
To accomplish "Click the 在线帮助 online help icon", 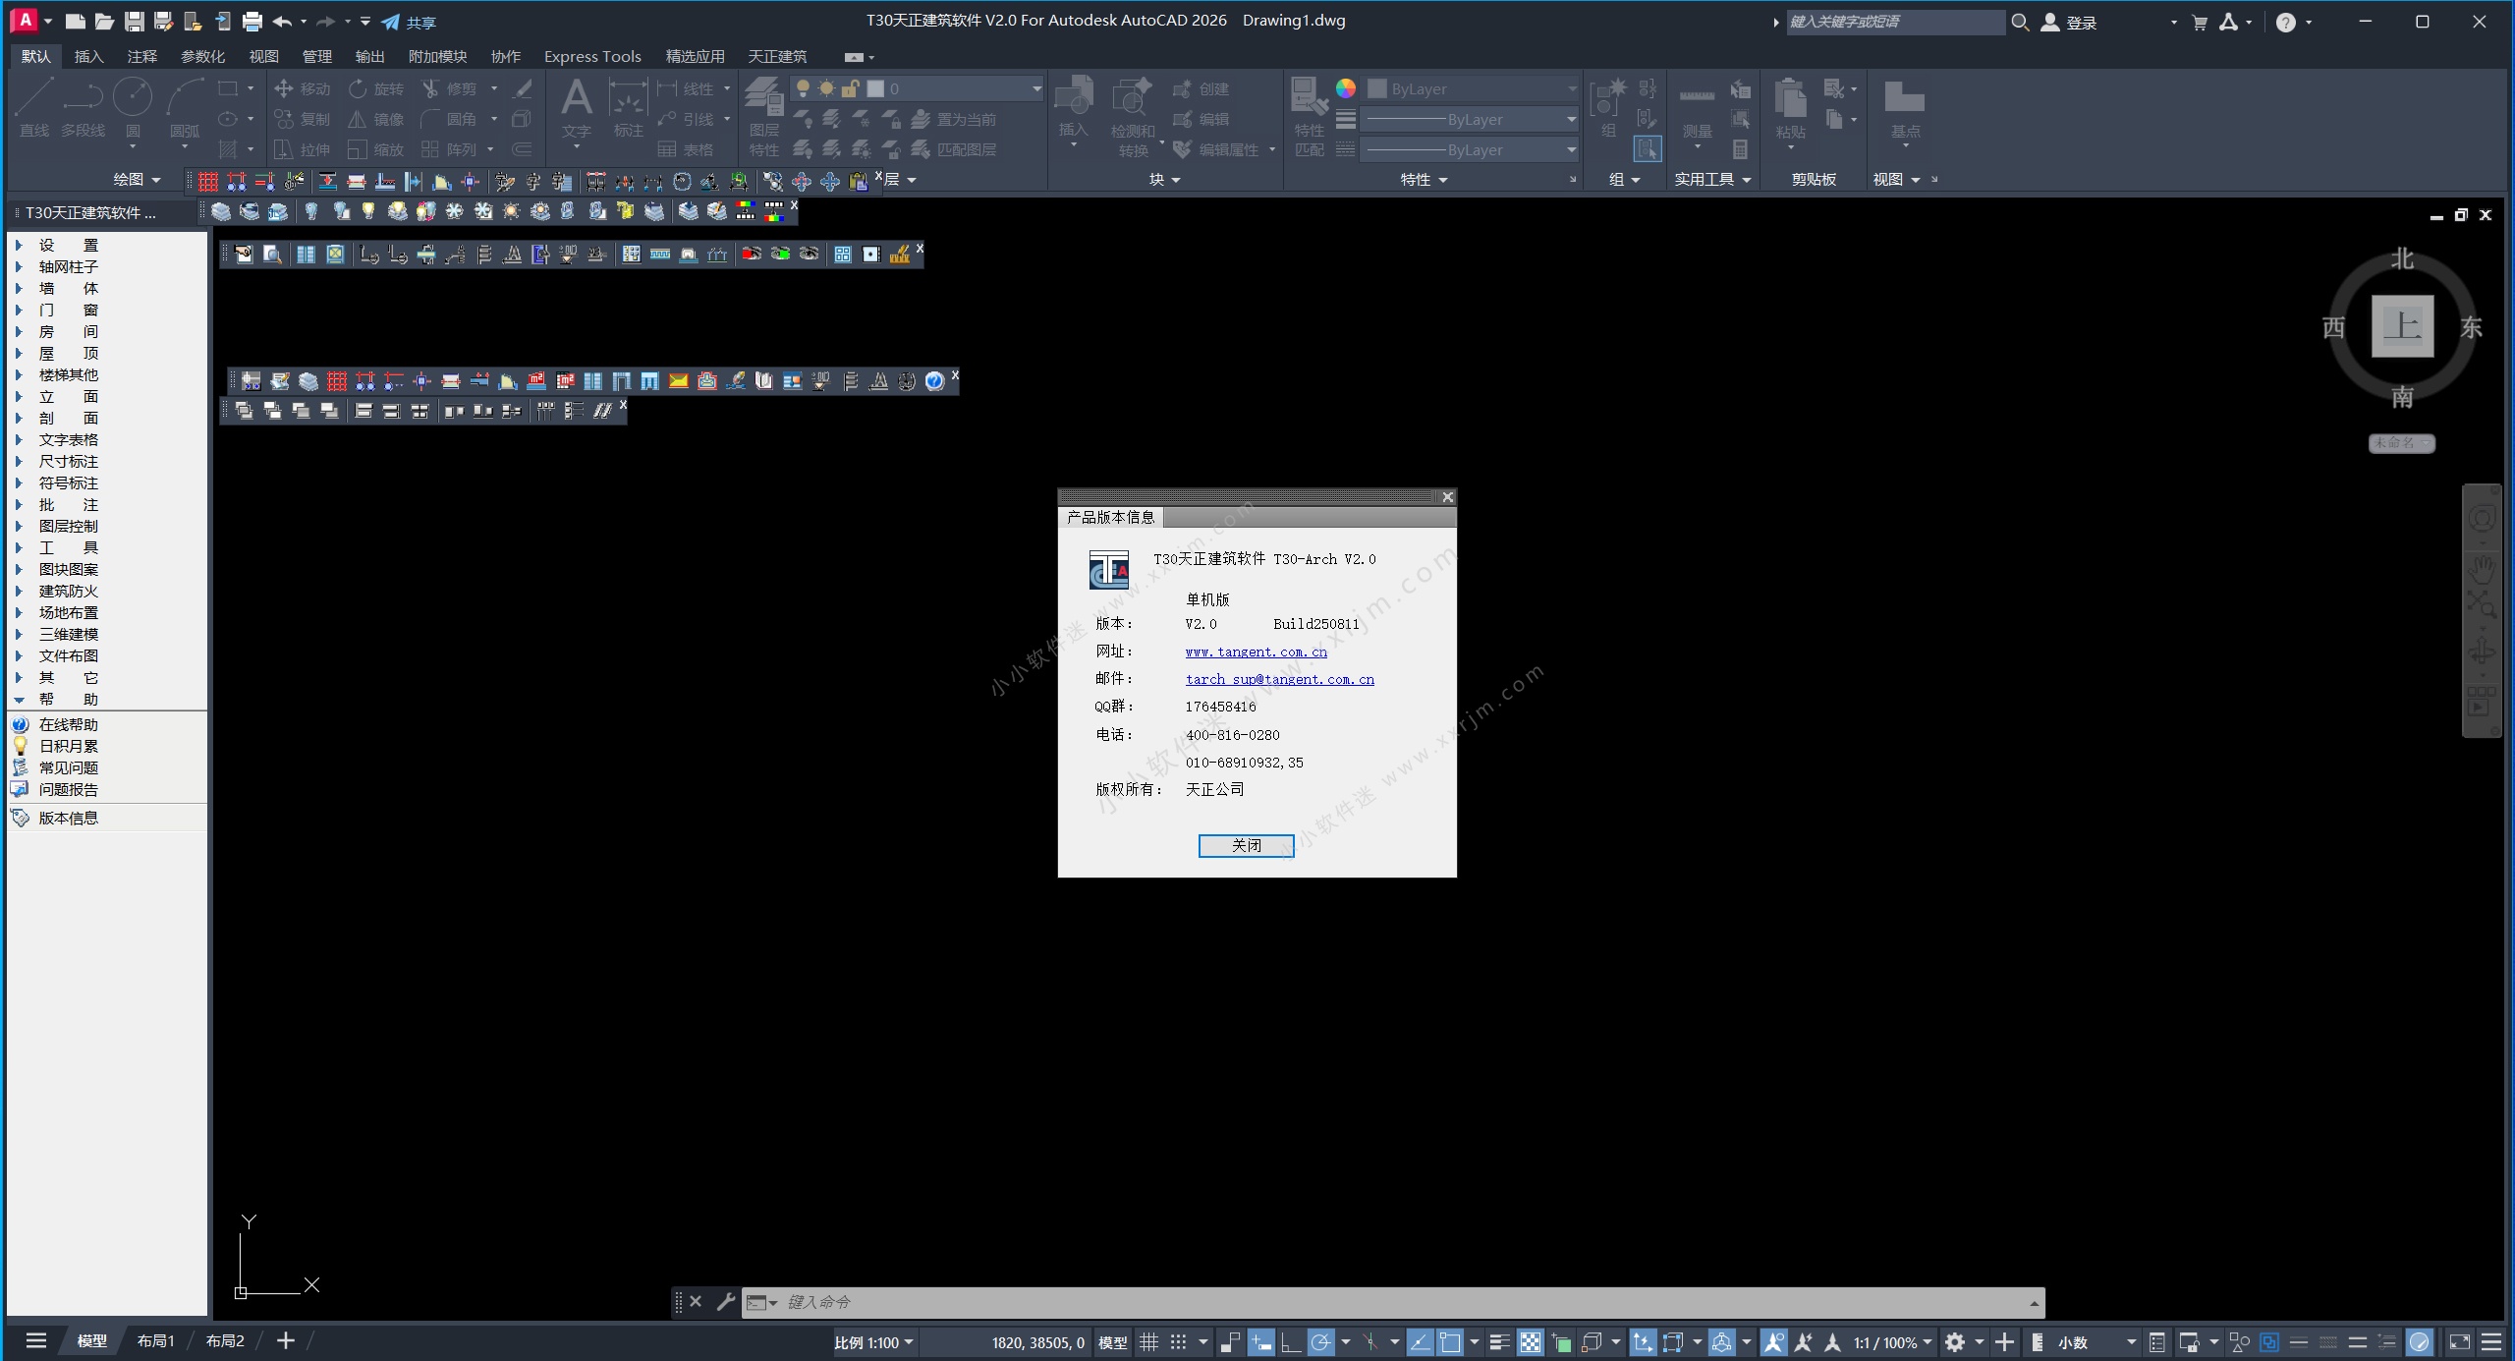I will [21, 724].
